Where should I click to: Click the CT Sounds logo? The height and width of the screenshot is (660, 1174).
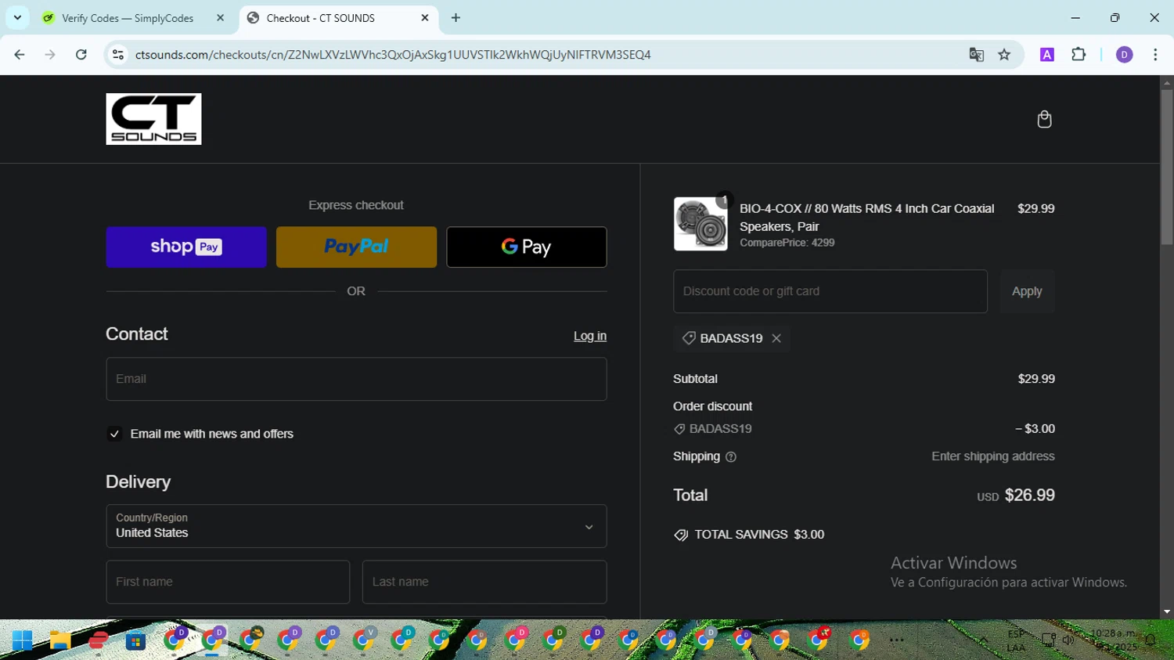pos(153,119)
